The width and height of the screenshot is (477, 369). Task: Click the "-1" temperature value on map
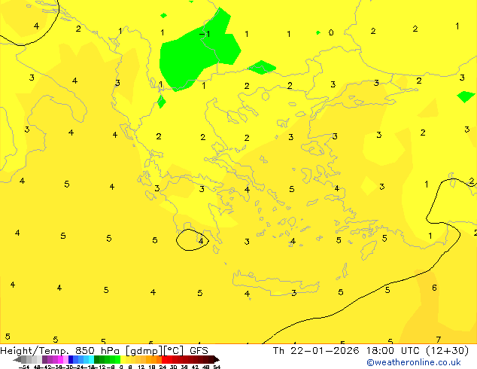point(205,33)
